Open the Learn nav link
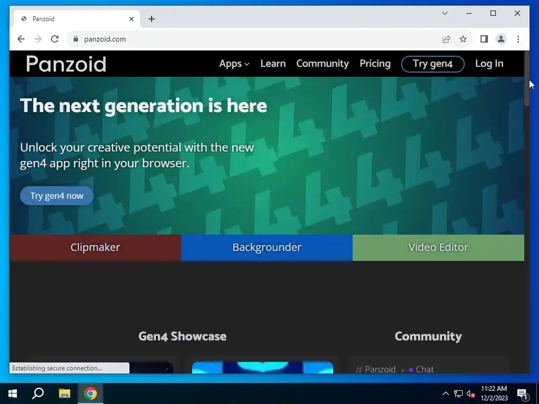 coord(273,64)
